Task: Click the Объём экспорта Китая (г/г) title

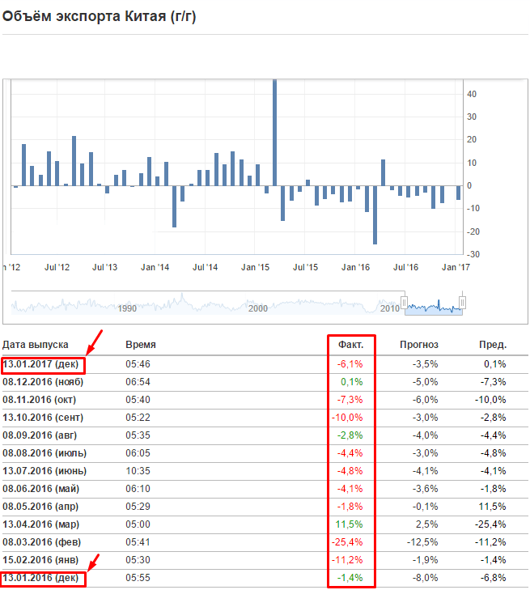Action: point(99,16)
